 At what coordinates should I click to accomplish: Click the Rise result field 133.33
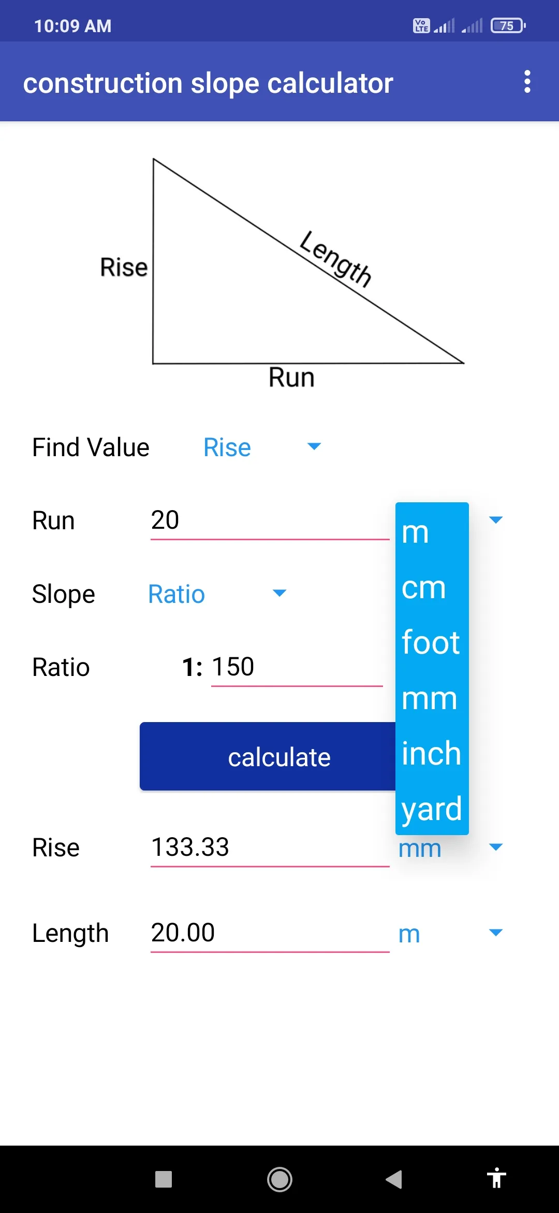coord(270,848)
